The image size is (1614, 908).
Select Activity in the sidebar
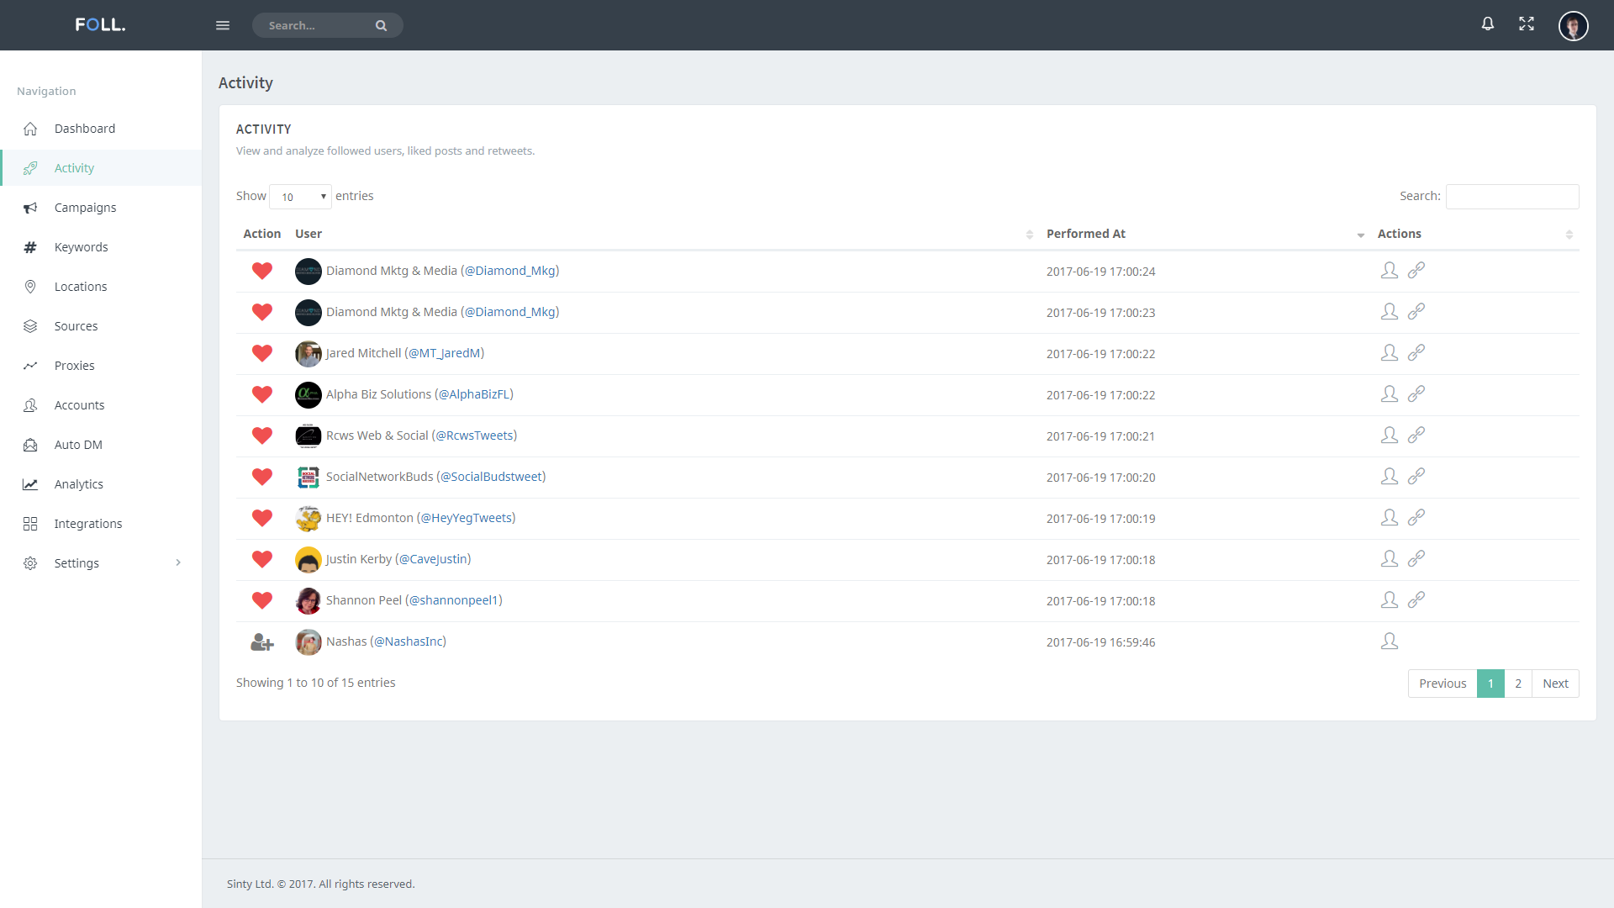point(101,168)
